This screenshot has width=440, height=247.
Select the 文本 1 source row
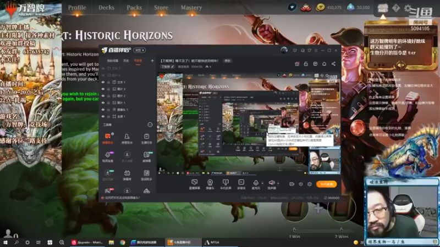pos(128,82)
